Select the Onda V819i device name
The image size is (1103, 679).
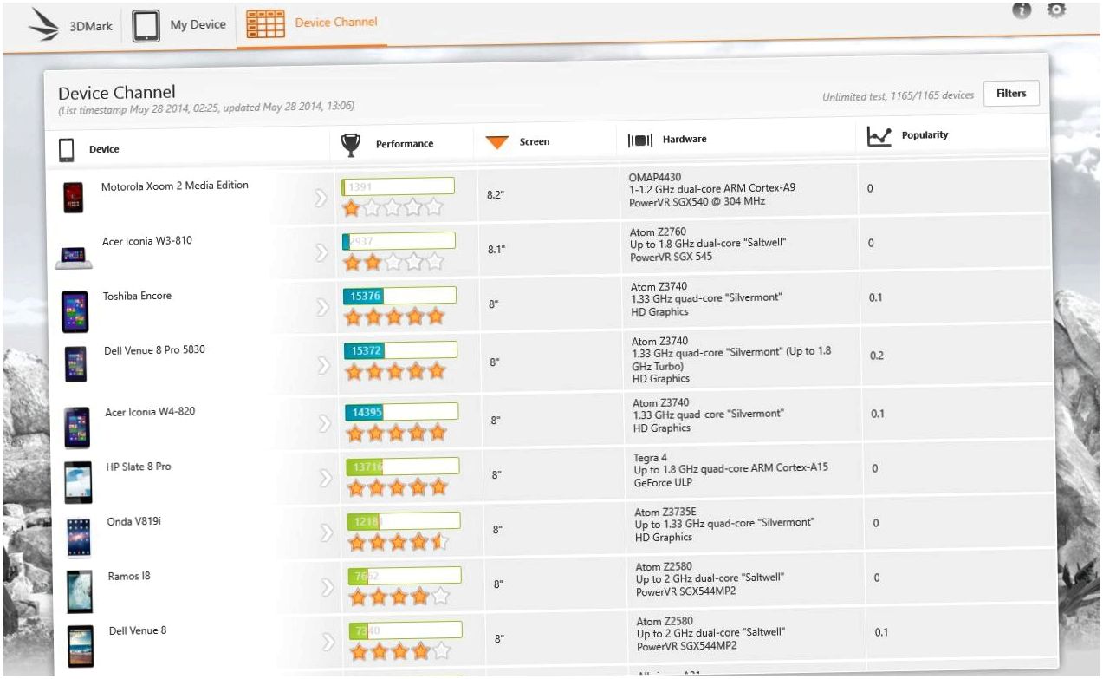click(133, 522)
